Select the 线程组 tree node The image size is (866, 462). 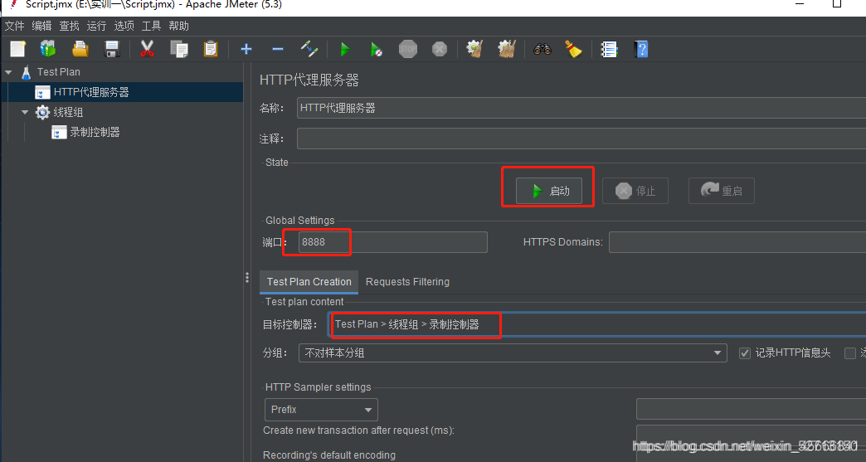[x=68, y=112]
